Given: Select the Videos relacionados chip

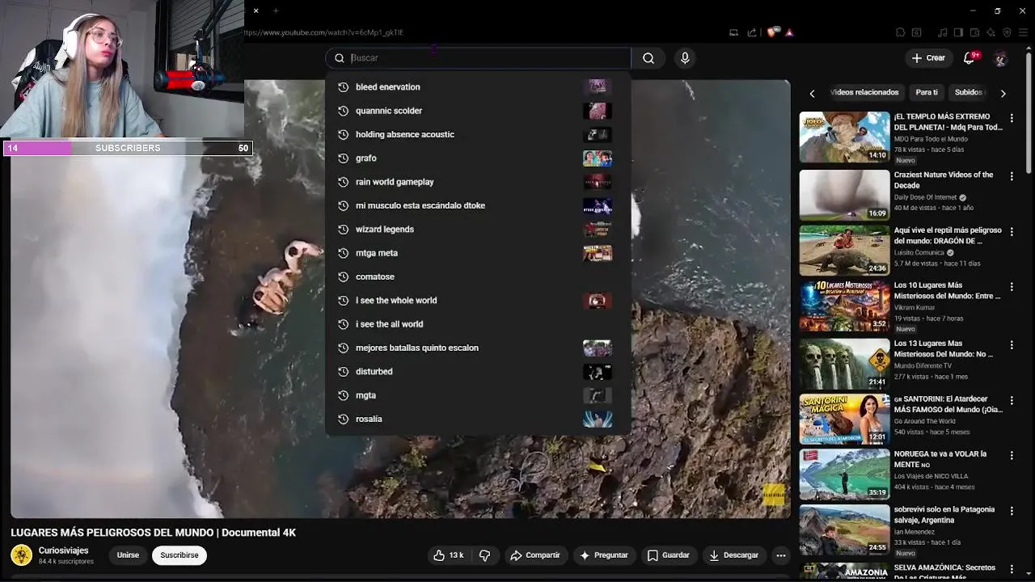Looking at the screenshot, I should 864,93.
